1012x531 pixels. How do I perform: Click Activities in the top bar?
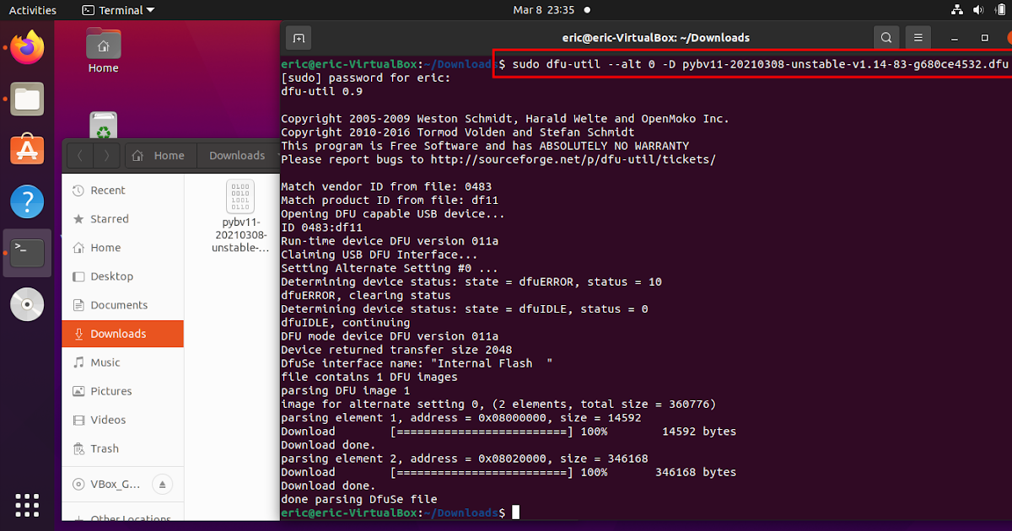click(x=35, y=10)
